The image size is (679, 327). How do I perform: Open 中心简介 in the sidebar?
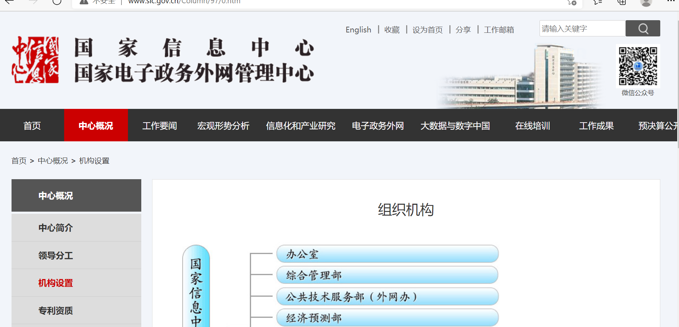pos(76,228)
